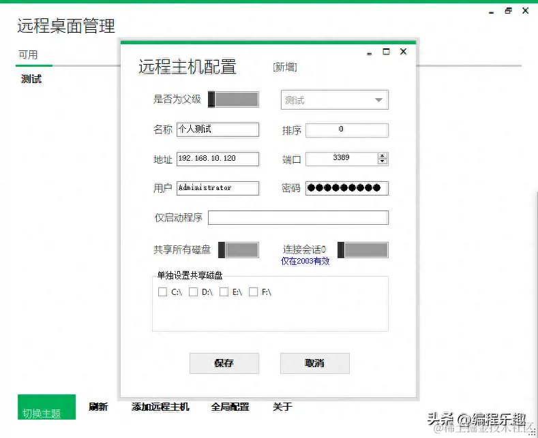Minimize the 远程桌面管理 main window

pos(492,12)
